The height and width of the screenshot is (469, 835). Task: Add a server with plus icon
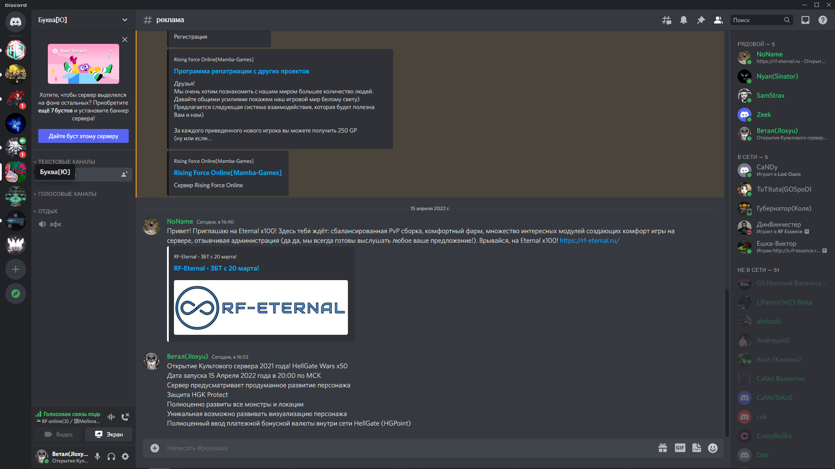(16, 269)
